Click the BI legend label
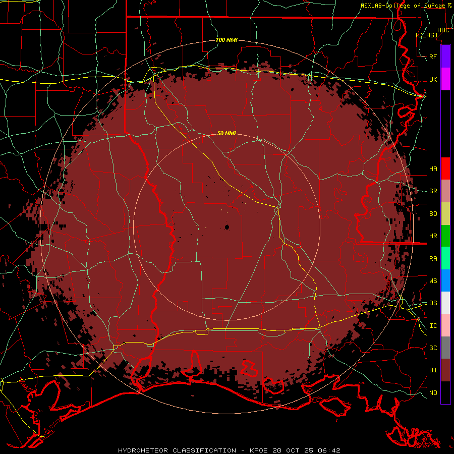The image size is (454, 454). click(x=433, y=370)
